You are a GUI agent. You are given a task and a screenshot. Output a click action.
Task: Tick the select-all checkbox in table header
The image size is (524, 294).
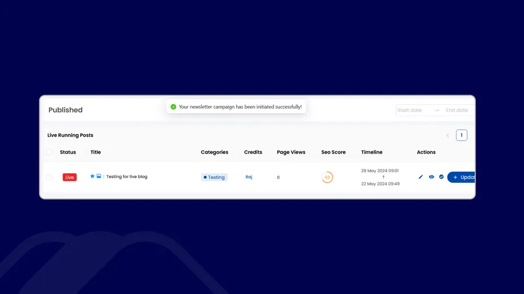(49, 152)
